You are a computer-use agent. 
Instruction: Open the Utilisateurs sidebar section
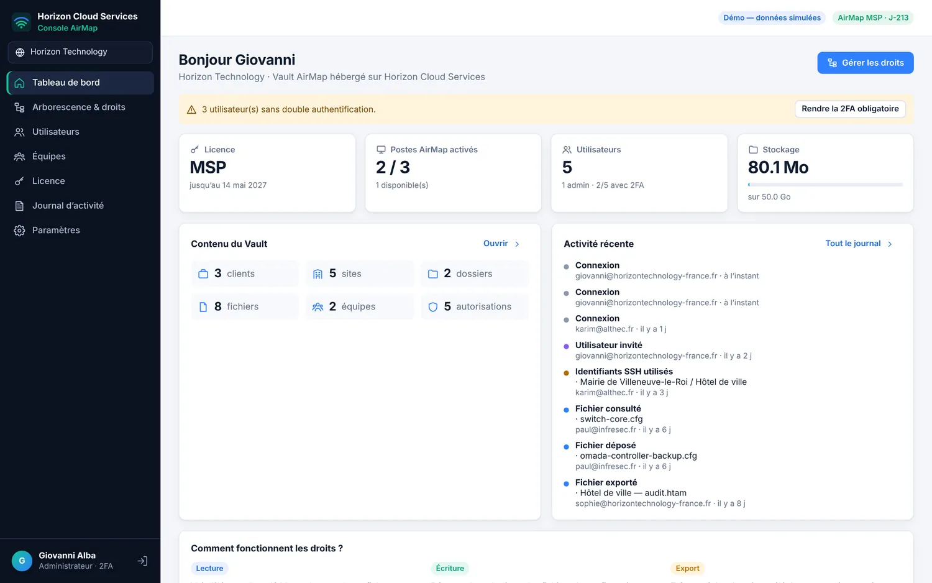[x=81, y=132]
